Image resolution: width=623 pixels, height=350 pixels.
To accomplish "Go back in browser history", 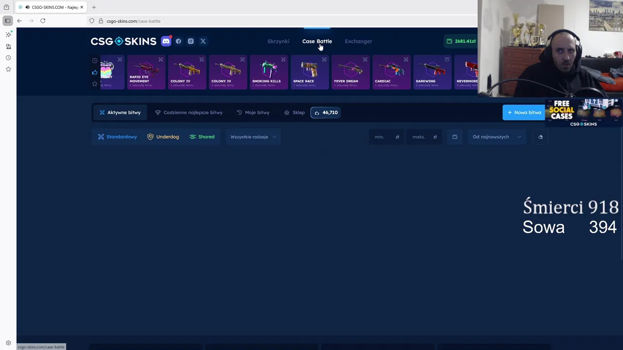I will click(x=19, y=21).
